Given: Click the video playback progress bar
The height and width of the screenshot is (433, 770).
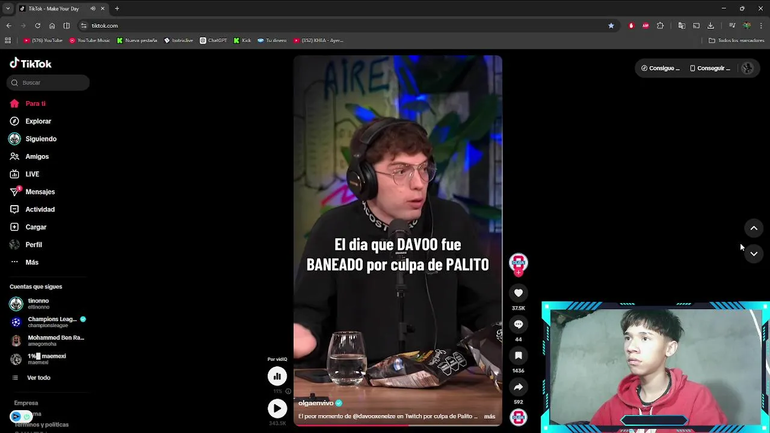Looking at the screenshot, I should [398, 425].
